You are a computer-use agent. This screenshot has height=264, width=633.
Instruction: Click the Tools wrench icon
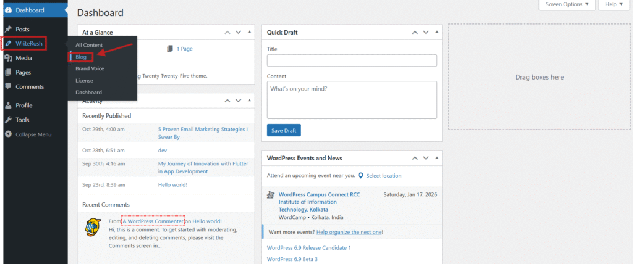[8, 120]
